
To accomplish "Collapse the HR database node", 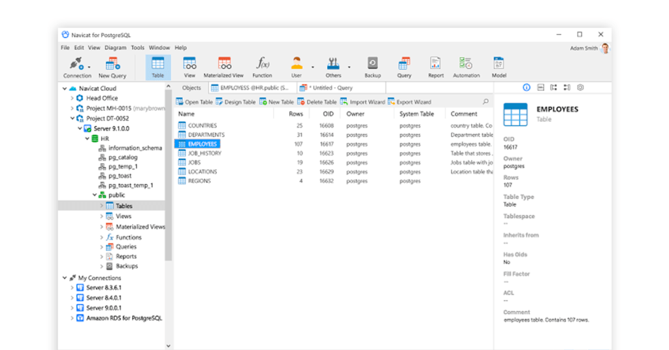I will (87, 138).
